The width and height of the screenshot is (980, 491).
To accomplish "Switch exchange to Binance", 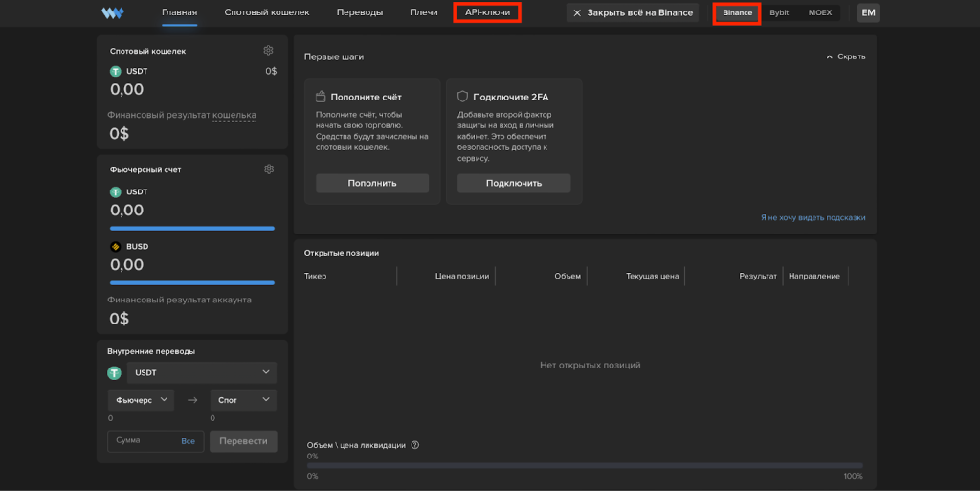I will pos(737,12).
